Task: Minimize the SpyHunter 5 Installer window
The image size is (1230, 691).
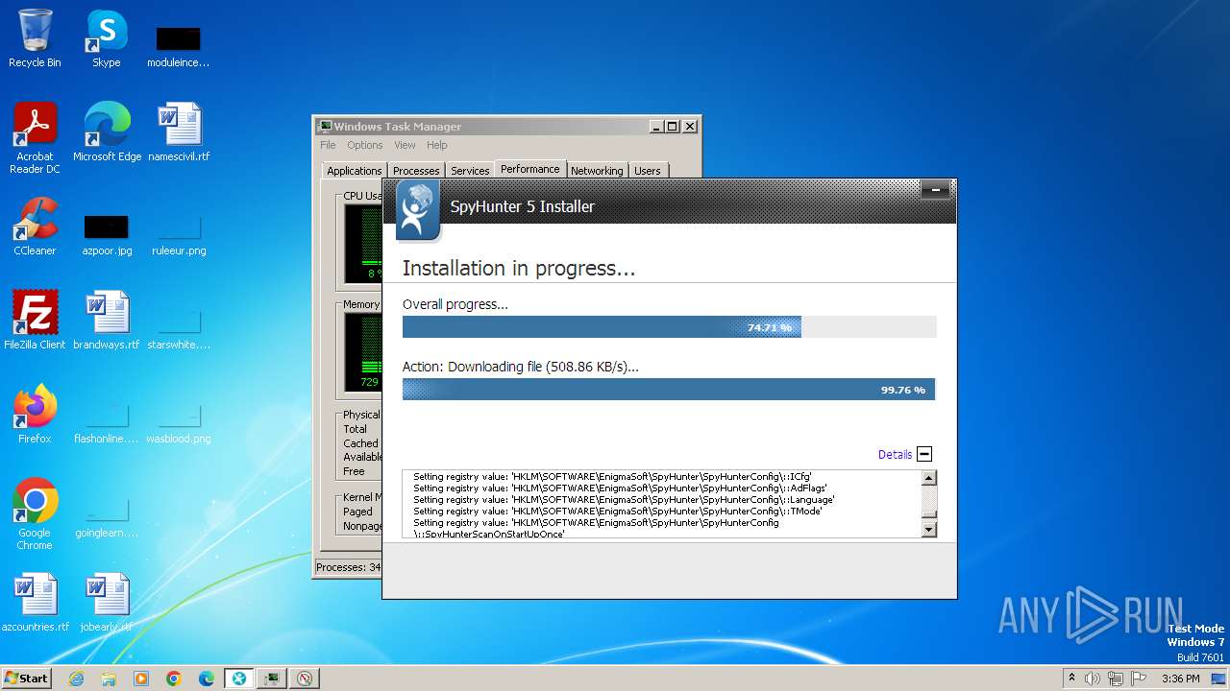Action: point(936,191)
